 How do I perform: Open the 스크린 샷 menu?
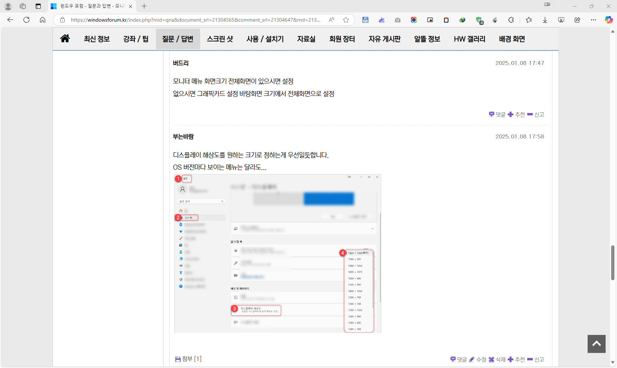[x=220, y=39]
